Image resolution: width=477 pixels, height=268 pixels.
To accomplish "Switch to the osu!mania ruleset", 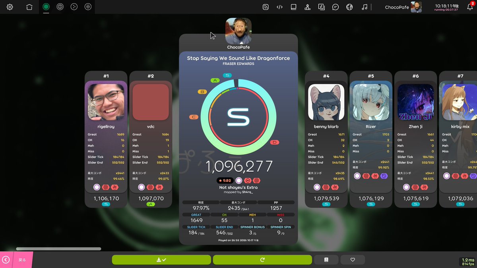I will coord(88,7).
